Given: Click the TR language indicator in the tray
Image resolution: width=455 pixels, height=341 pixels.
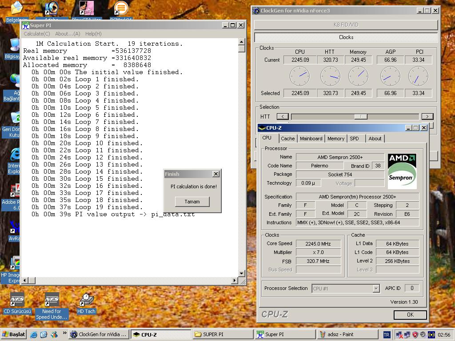Looking at the screenshot, I should click(387, 335).
